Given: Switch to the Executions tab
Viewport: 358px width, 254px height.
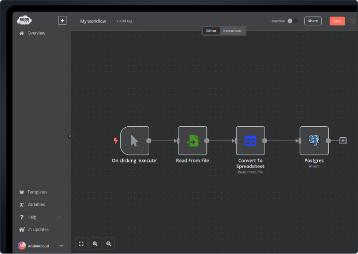Looking at the screenshot, I should (232, 31).
